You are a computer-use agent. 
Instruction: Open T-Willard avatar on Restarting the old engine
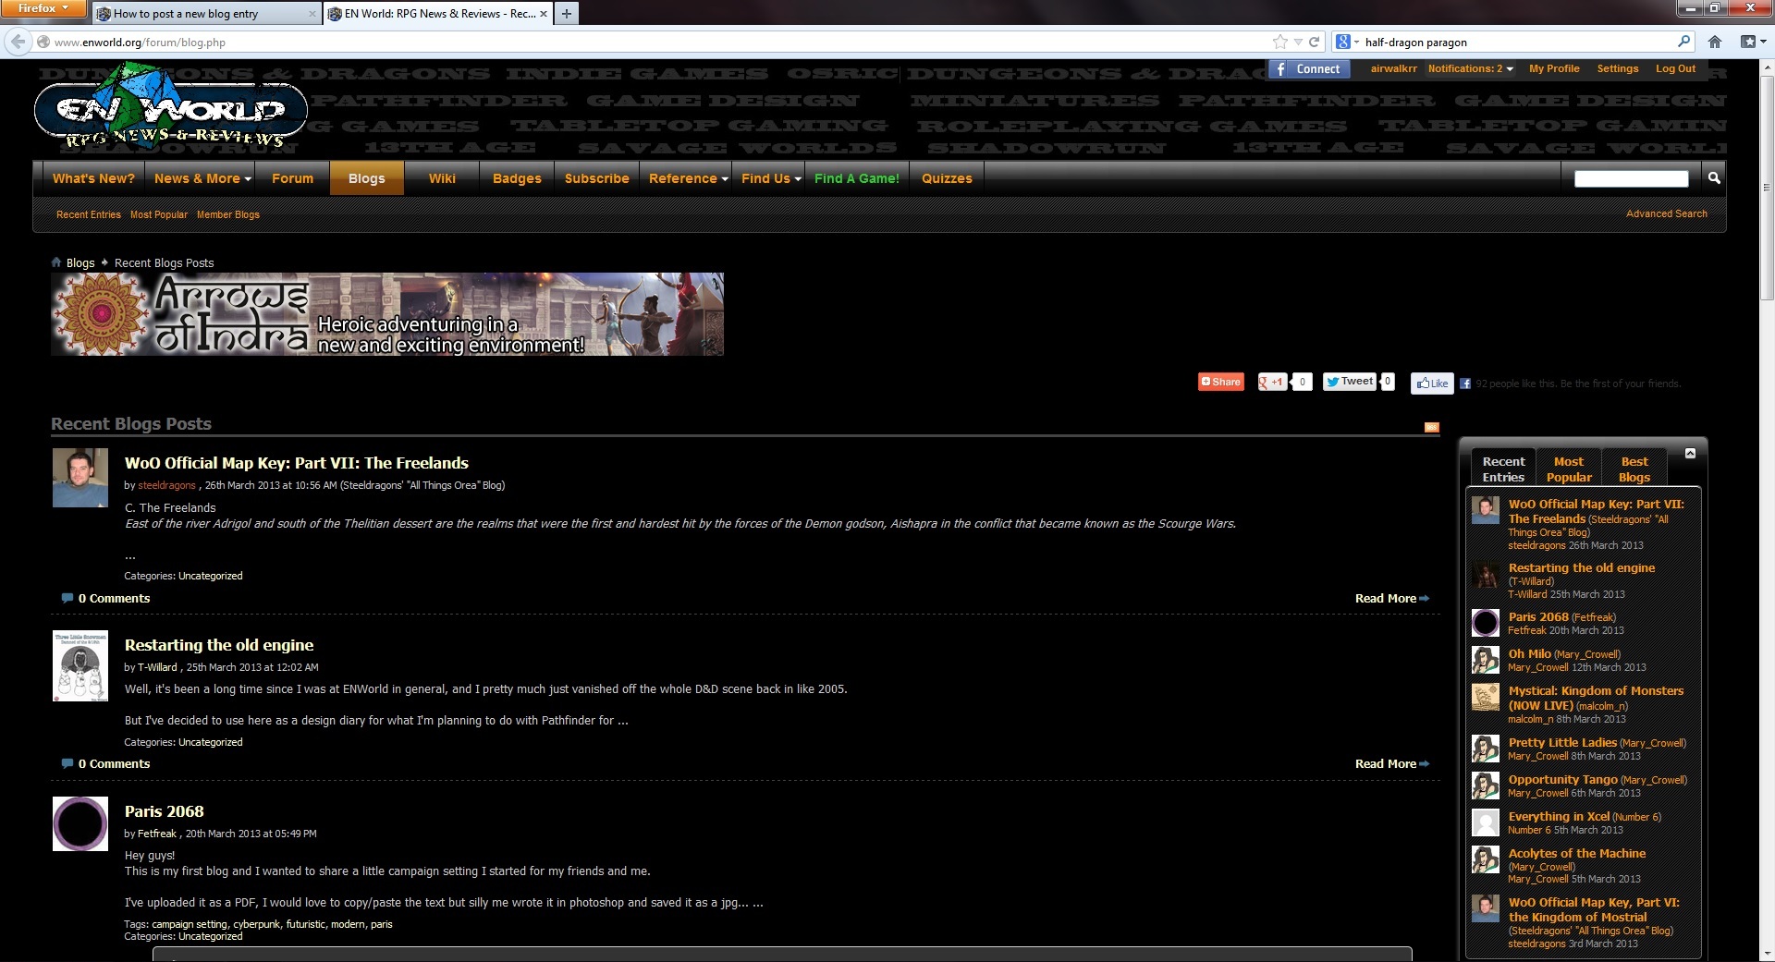pos(80,665)
